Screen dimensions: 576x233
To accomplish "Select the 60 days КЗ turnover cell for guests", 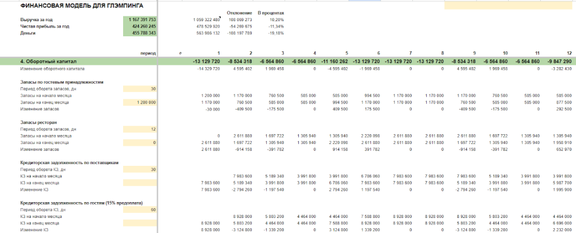I will pyautogui.click(x=140, y=210).
